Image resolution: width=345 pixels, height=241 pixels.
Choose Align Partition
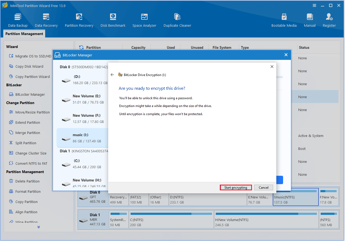pyautogui.click(x=23, y=212)
